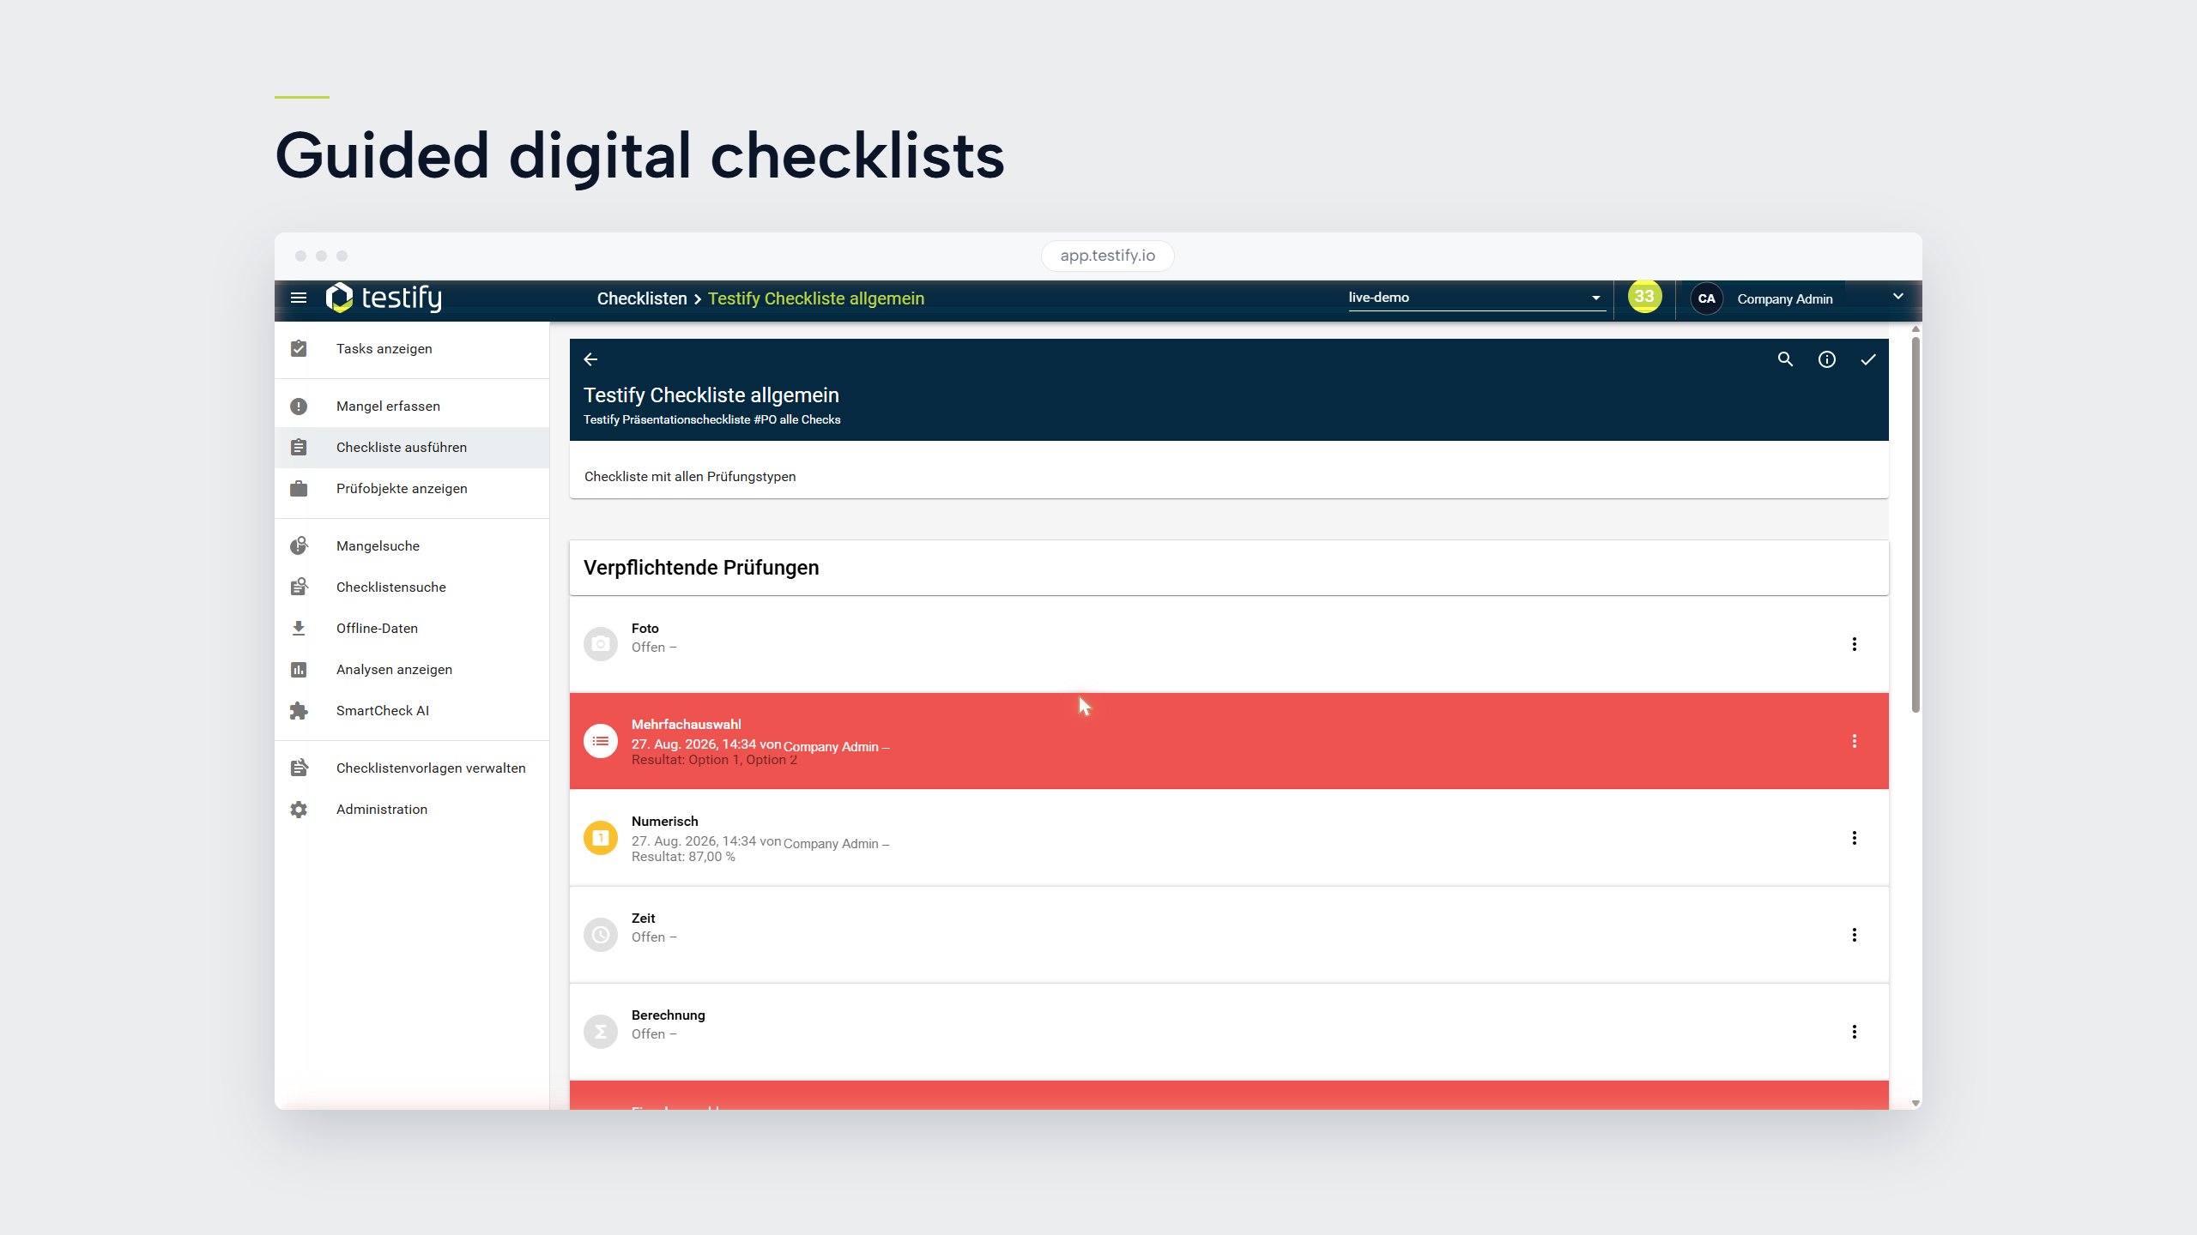Open three-dot menu for Mehrfachauswahl row
The width and height of the screenshot is (2197, 1235).
1854,741
